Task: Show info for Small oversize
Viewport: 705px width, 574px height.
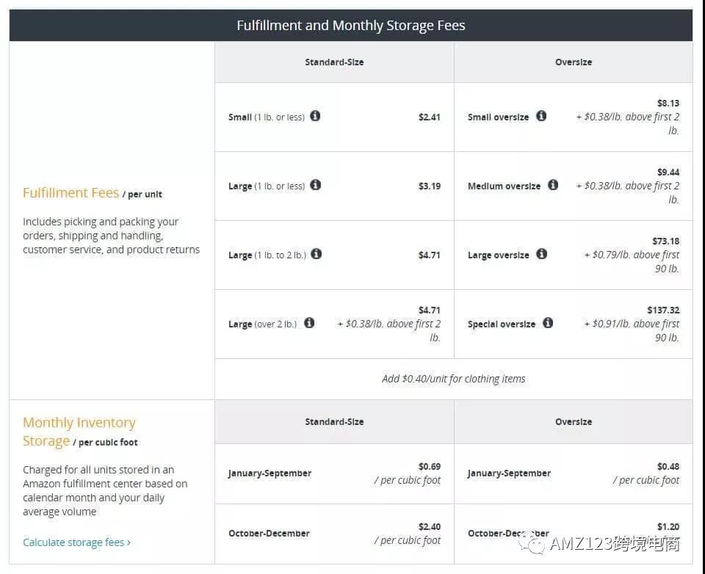Action: point(541,116)
